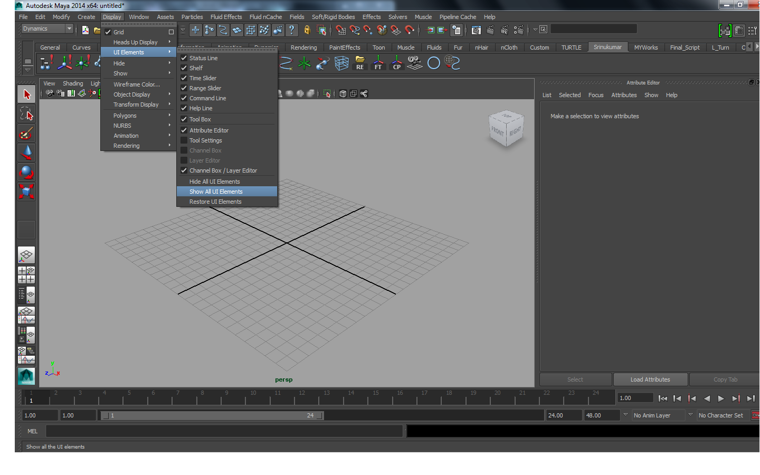The width and height of the screenshot is (760, 475).
Task: Click the view cube in viewport
Action: 507,129
